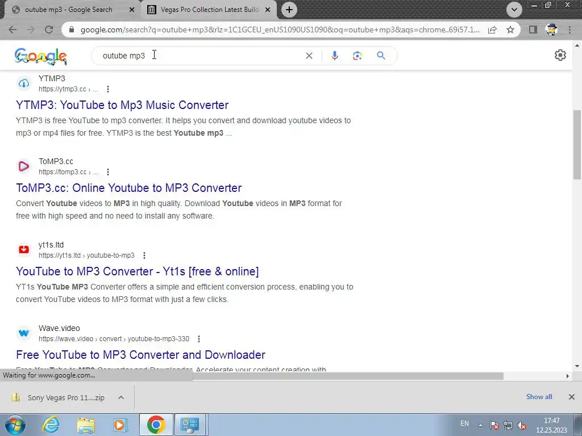Click the YTMP3 site favicon
Viewport: 582px width, 436px height.
(24, 83)
